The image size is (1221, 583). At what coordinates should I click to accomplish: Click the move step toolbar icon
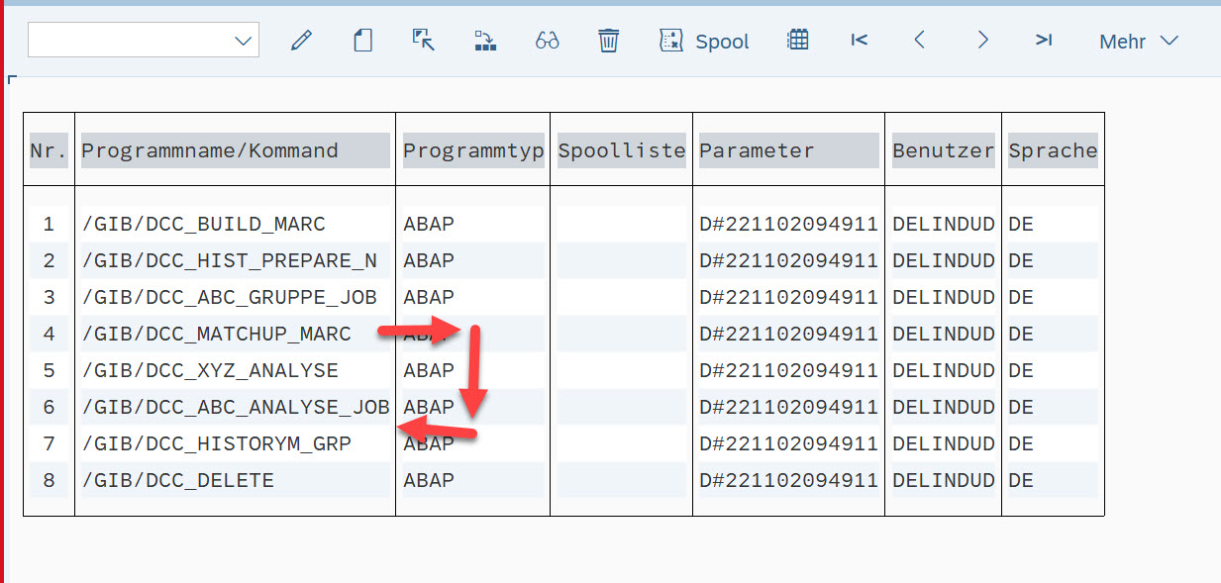[x=485, y=41]
